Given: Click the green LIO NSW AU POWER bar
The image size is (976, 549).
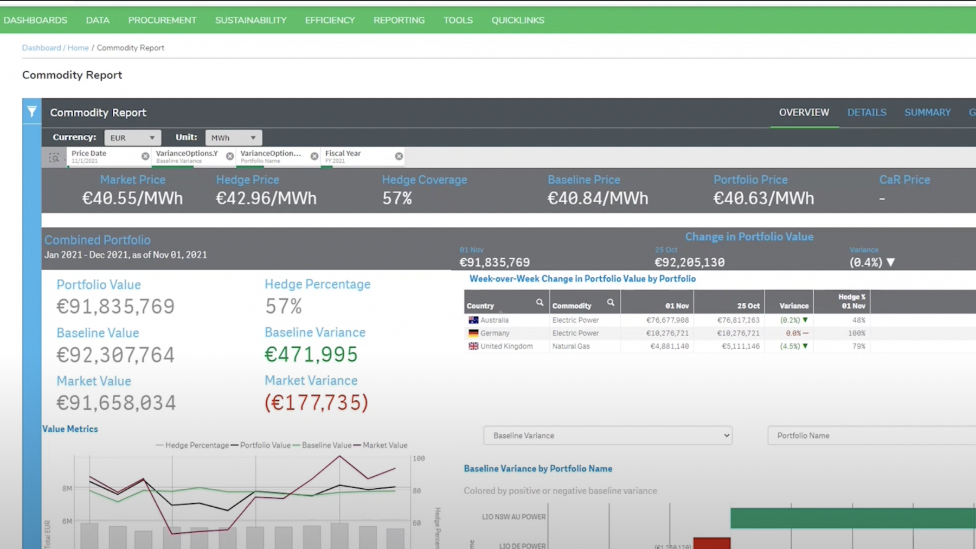Looking at the screenshot, I should point(851,518).
